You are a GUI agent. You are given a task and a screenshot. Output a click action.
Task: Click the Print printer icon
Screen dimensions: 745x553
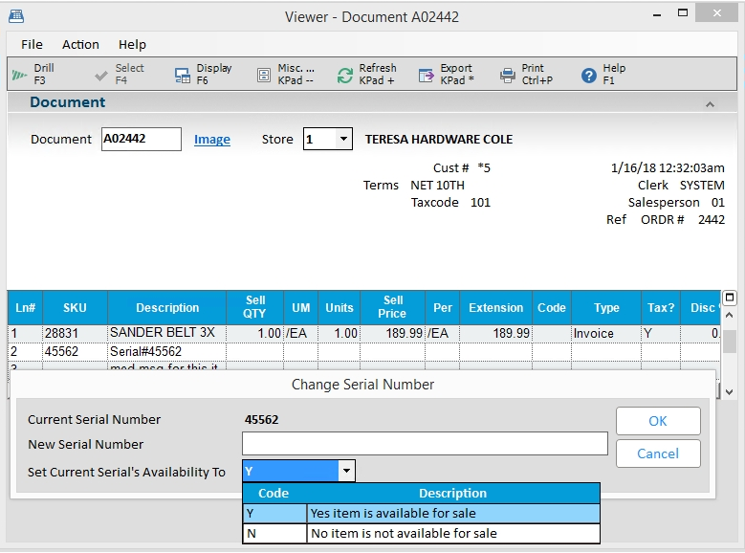(508, 75)
